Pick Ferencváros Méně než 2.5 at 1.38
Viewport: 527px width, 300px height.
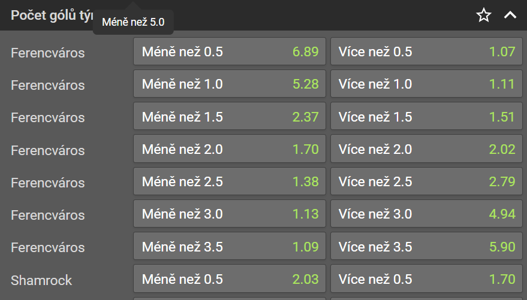point(230,181)
